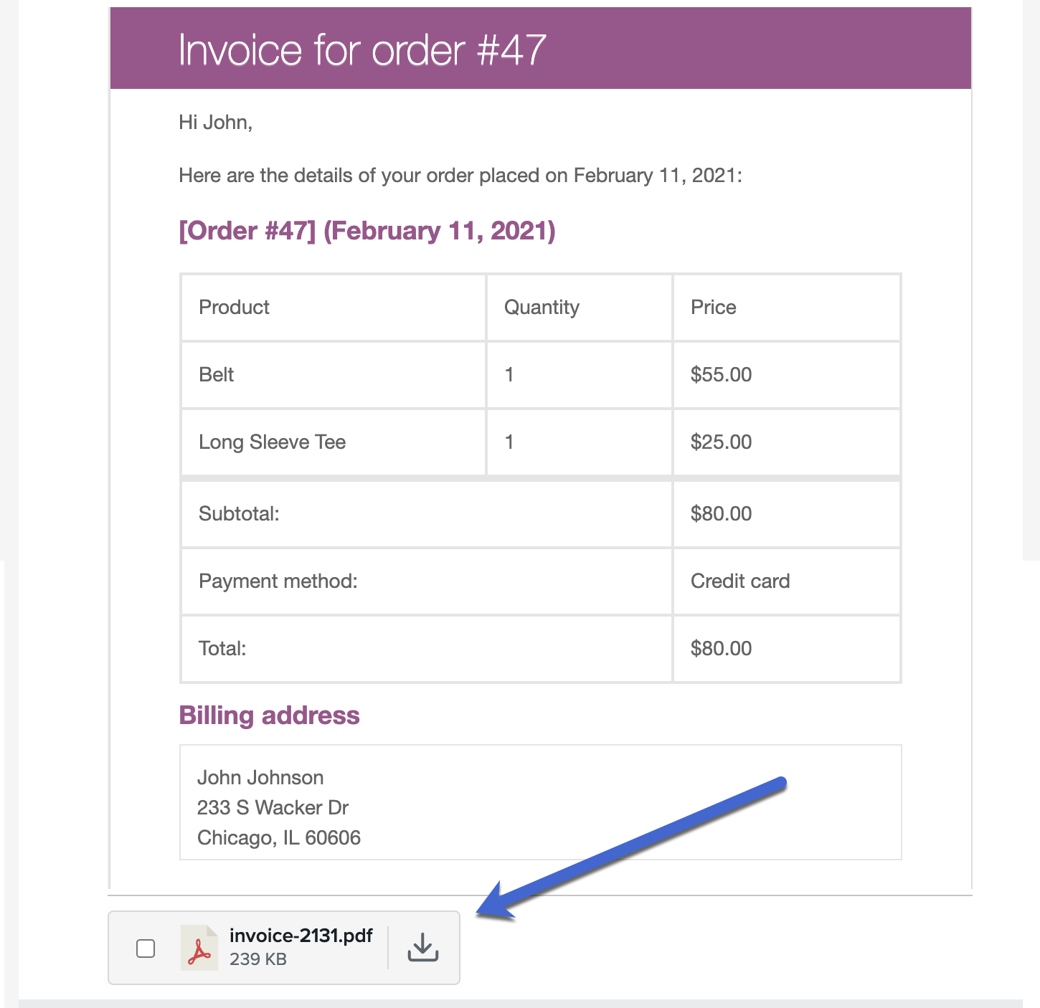Click the Subtotal amount of $80.00
The width and height of the screenshot is (1040, 1008).
720,513
